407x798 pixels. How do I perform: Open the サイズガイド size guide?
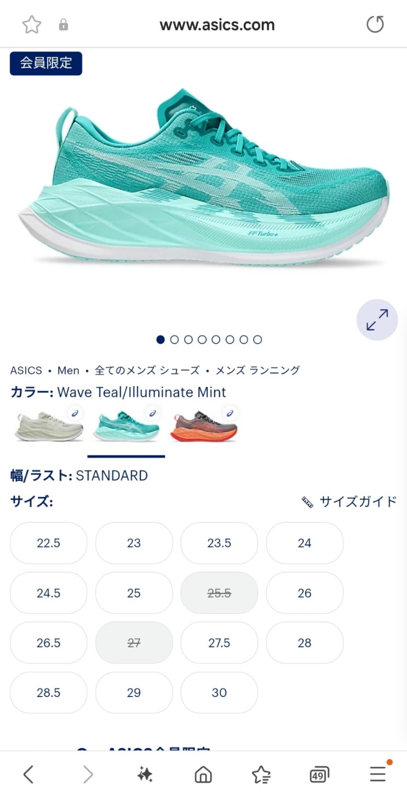(x=349, y=501)
